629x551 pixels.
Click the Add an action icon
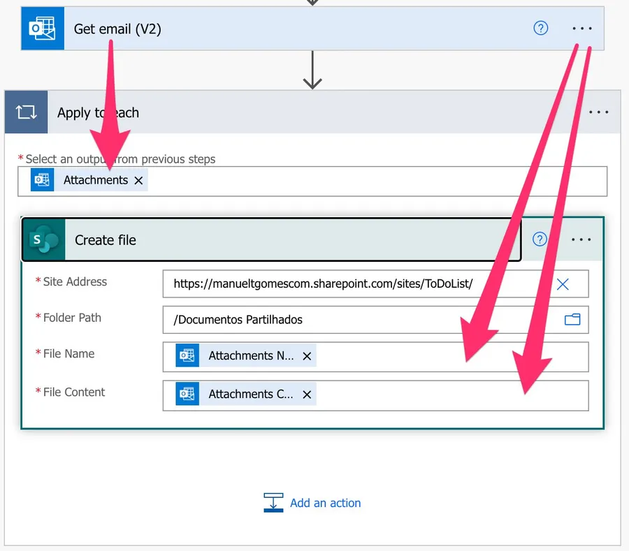[273, 503]
